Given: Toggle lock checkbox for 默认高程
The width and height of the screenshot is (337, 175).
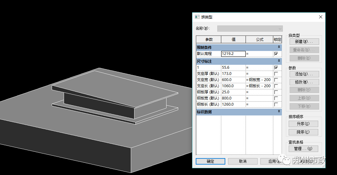Looking at the screenshot, I should coord(276,54).
